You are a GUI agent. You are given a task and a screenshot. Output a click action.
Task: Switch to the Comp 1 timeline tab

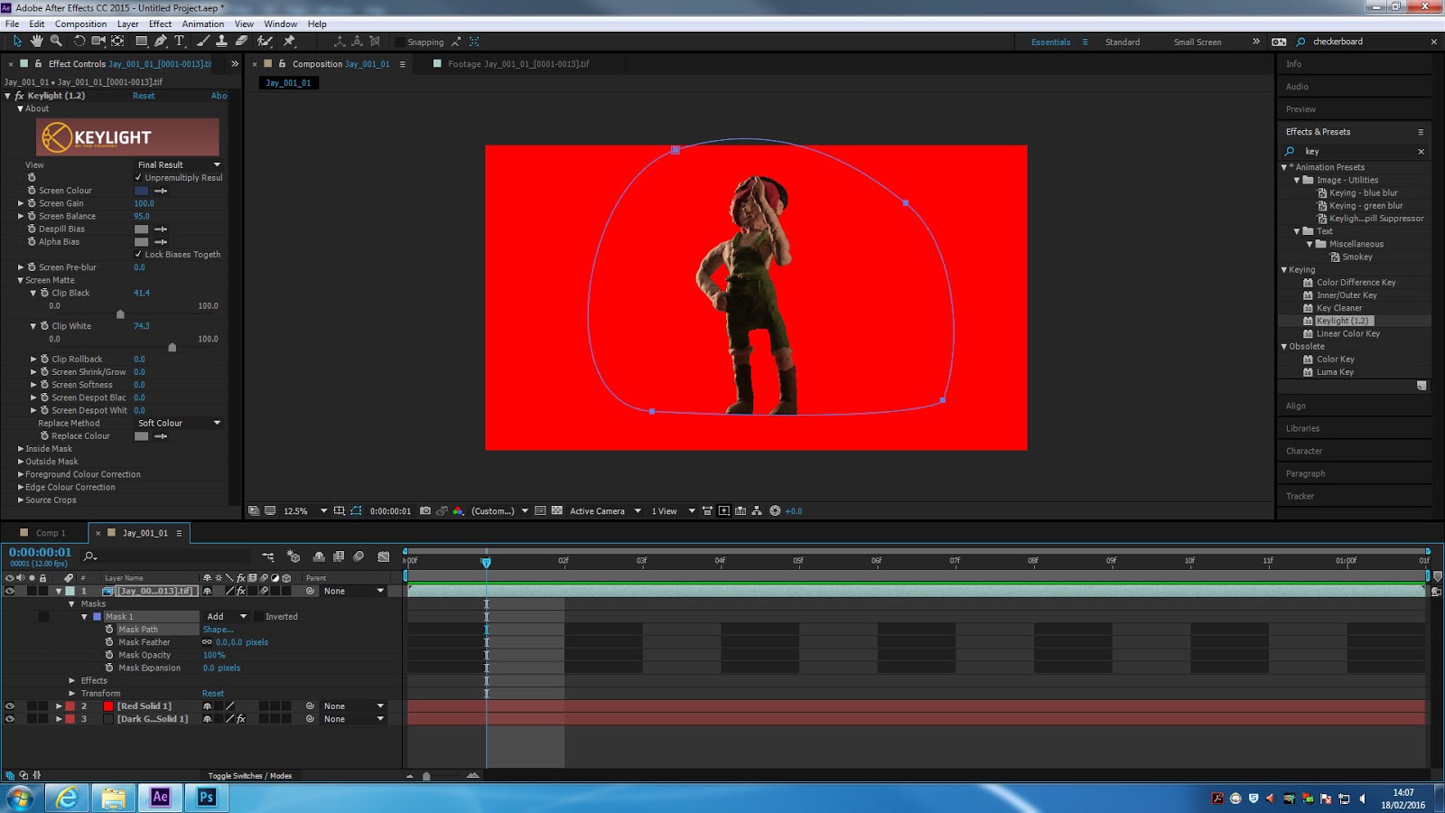coord(50,533)
